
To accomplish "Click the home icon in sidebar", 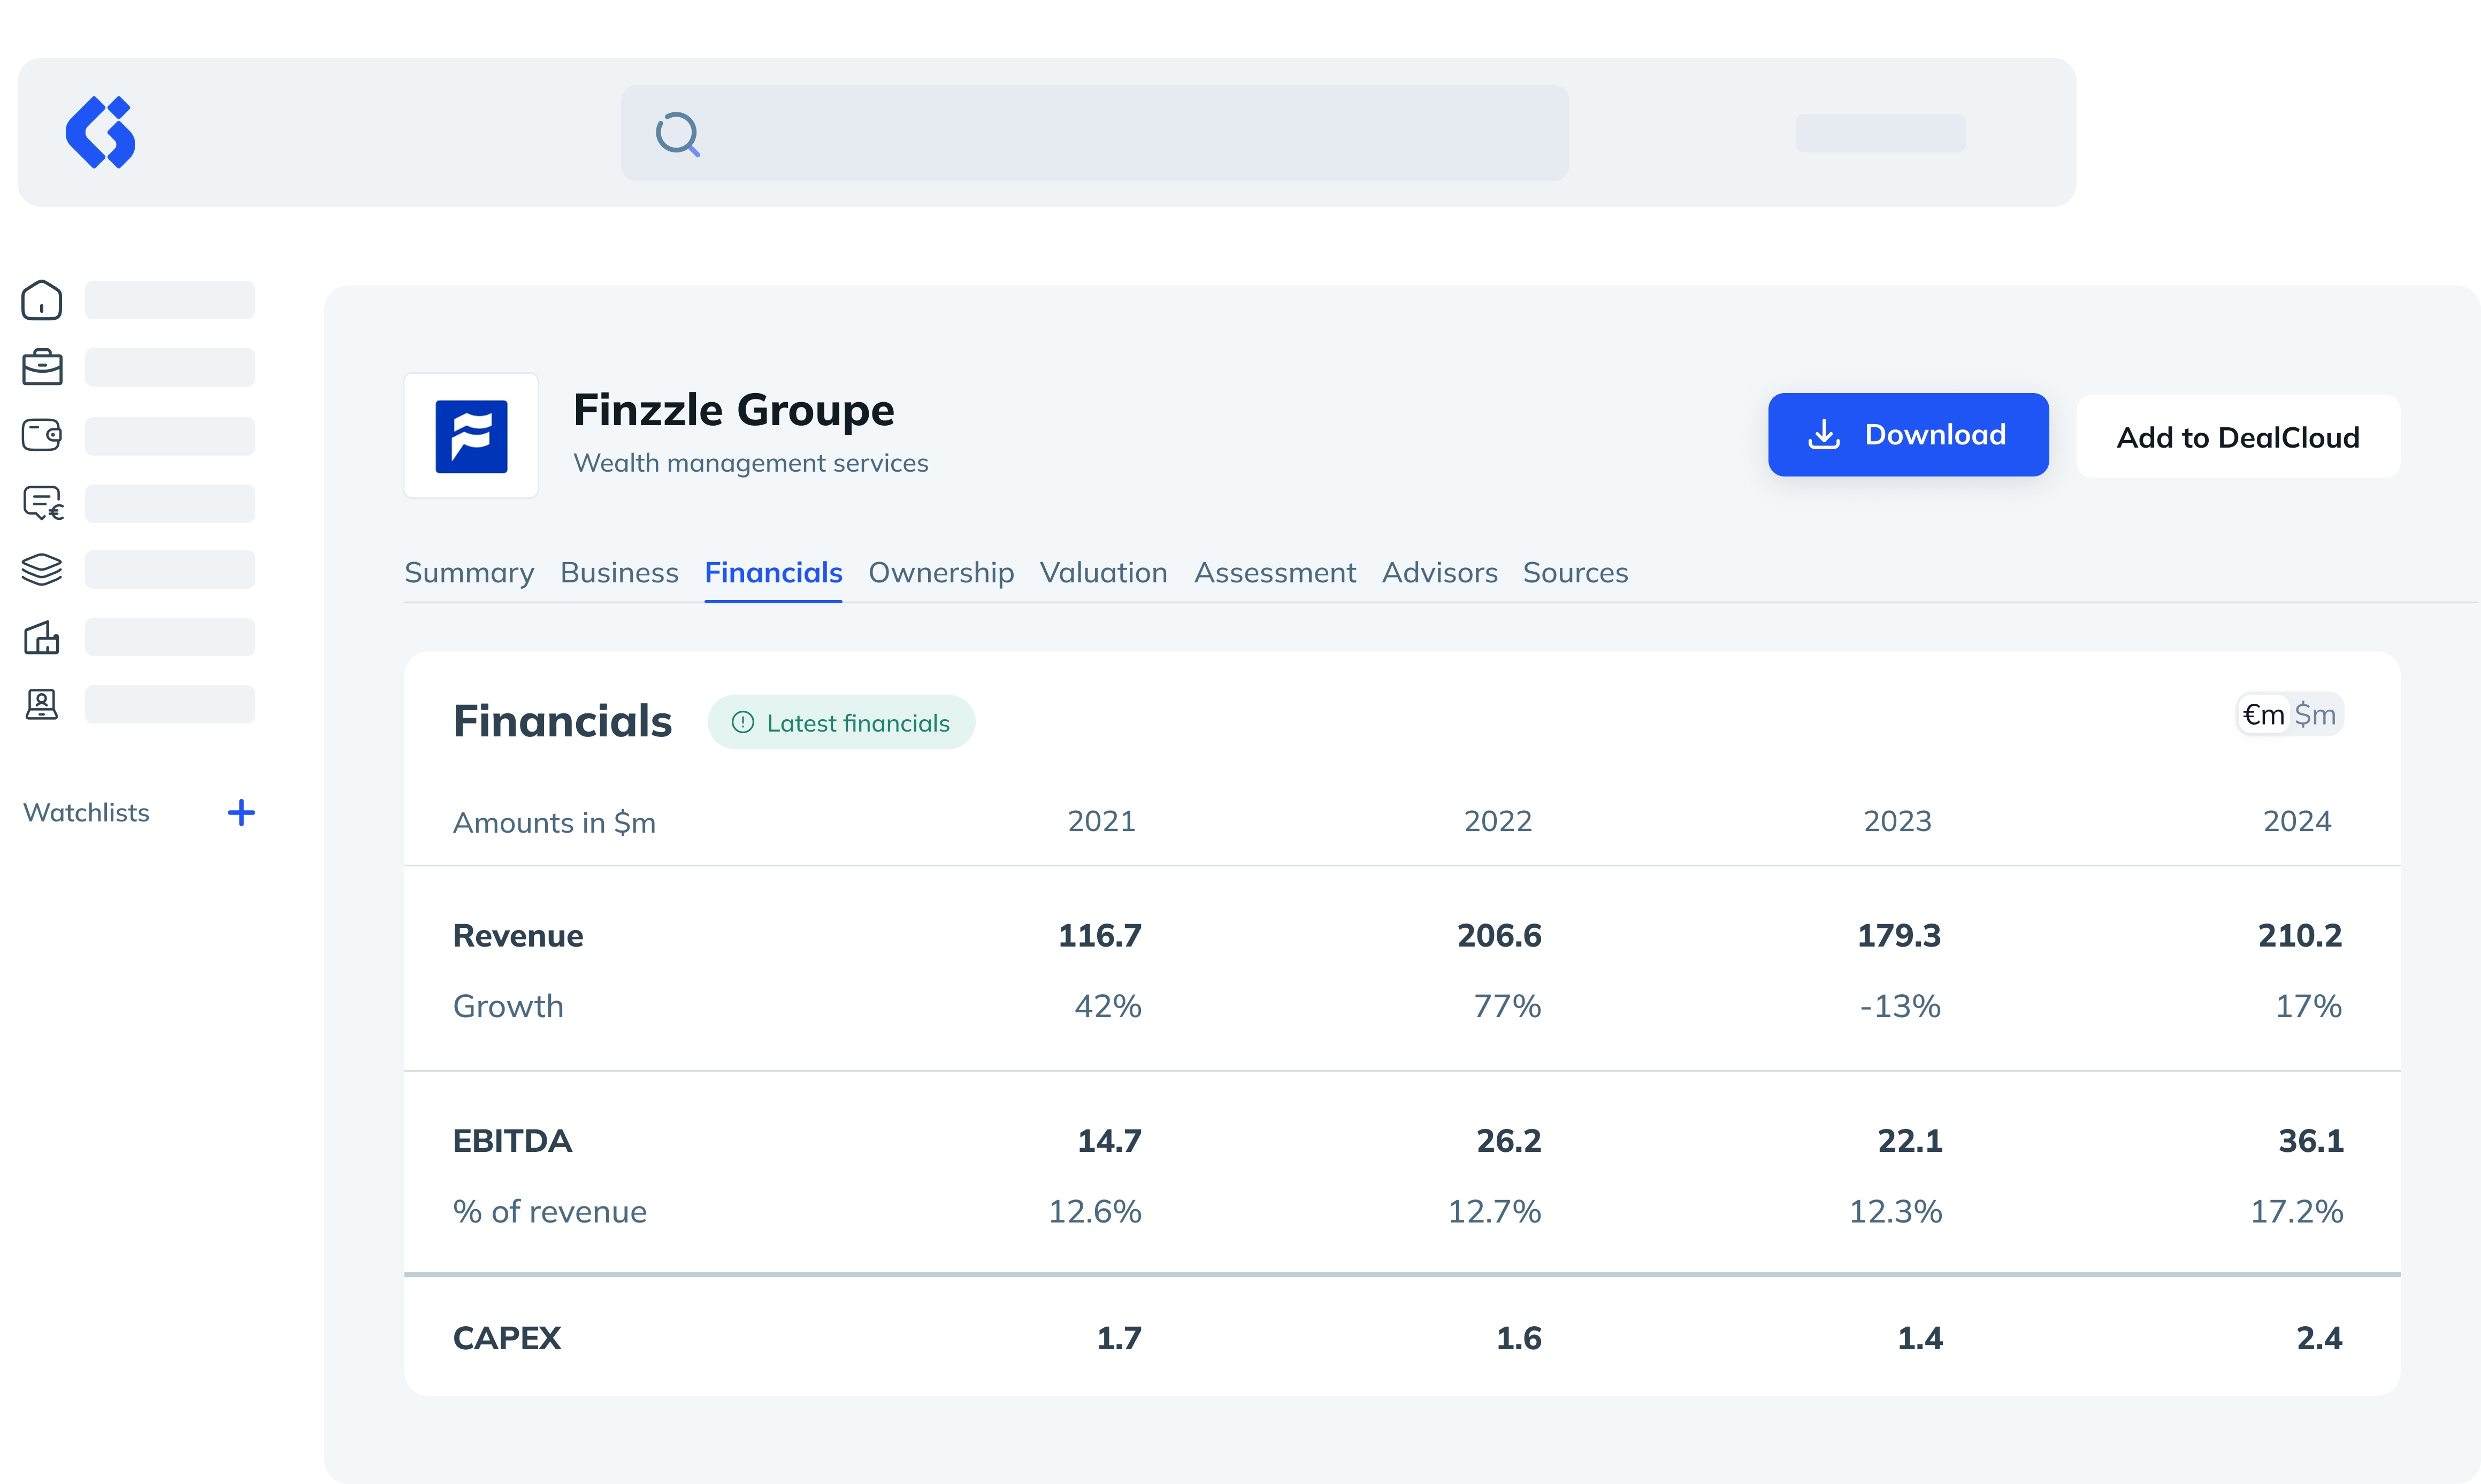I will click(x=42, y=300).
